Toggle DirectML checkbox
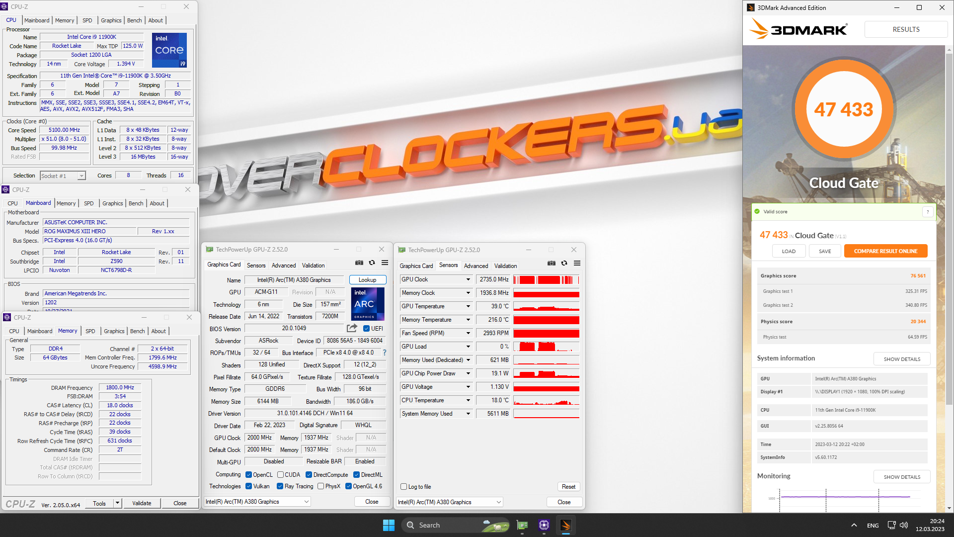The width and height of the screenshot is (954, 537). point(356,475)
